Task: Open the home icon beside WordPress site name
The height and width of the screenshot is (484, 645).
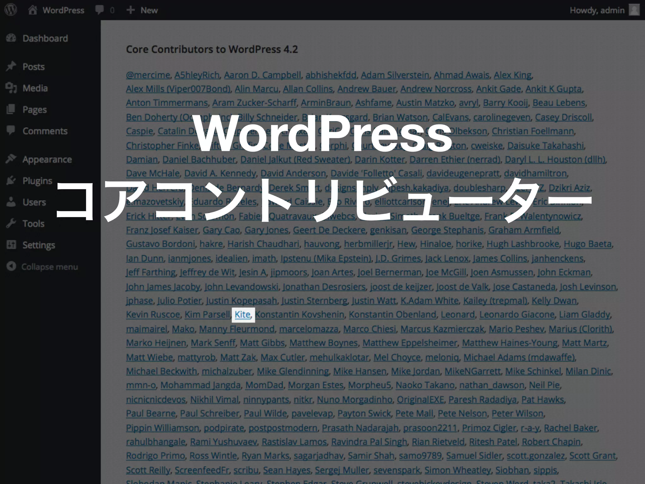Action: (x=33, y=10)
